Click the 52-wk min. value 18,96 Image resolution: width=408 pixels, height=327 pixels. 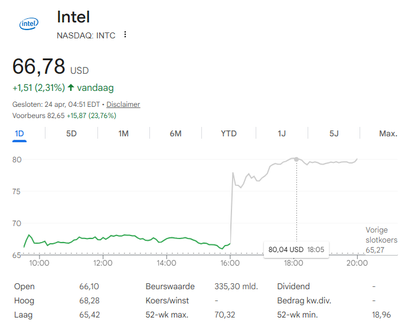tap(381, 315)
